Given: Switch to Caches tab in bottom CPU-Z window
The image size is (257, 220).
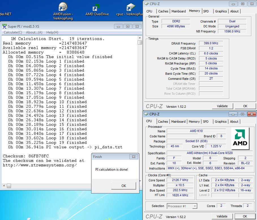Looking at the screenshot, I should click(x=163, y=122).
